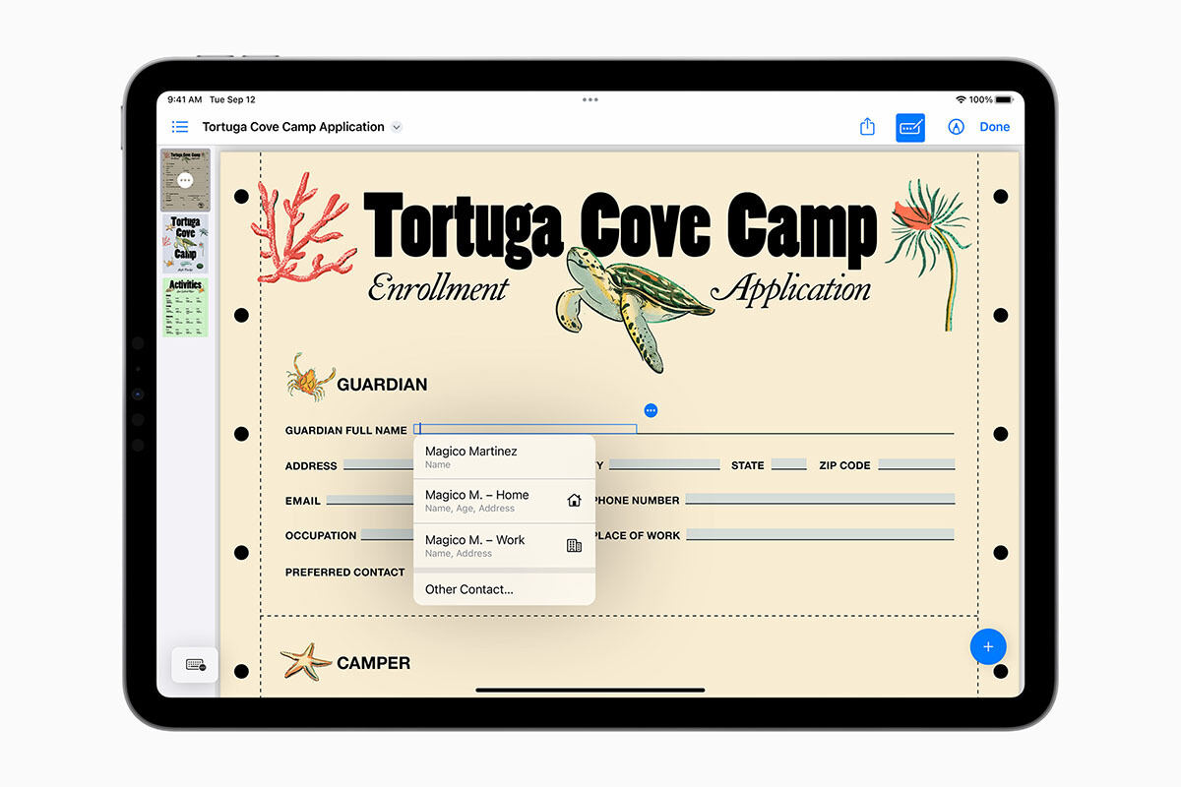Open the ellipsis menu on first thumbnail
This screenshot has height=787, width=1181.
[185, 181]
